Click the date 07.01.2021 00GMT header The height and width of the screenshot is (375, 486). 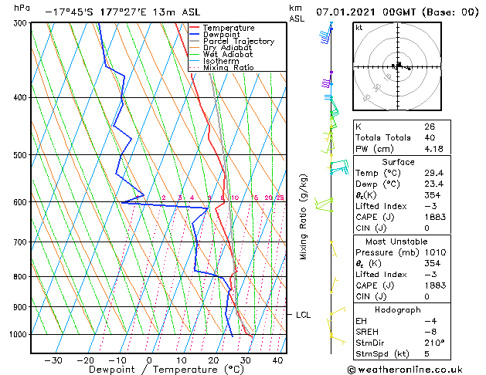[x=365, y=12]
